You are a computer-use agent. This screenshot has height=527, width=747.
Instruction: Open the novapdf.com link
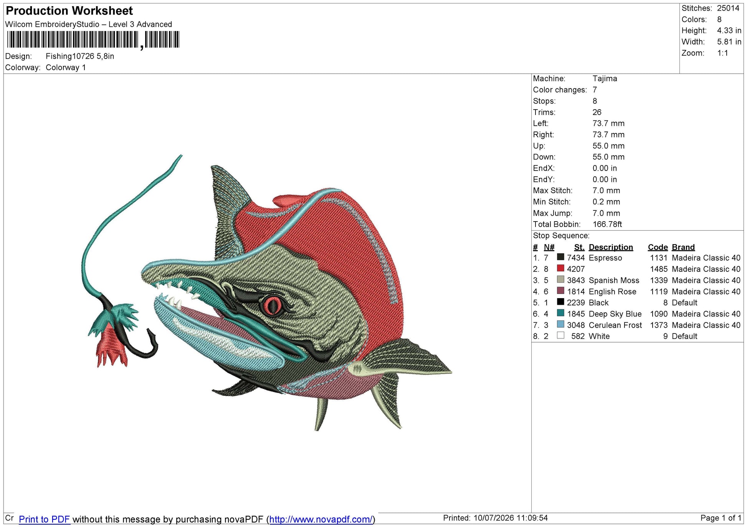tap(321, 519)
